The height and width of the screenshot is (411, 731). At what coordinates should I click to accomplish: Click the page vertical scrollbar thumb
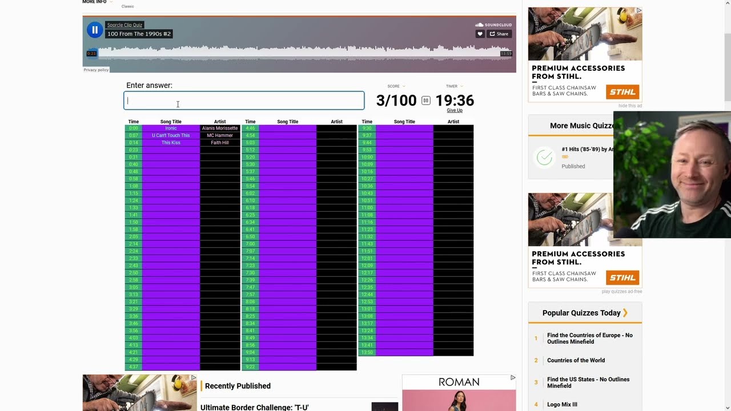(727, 67)
